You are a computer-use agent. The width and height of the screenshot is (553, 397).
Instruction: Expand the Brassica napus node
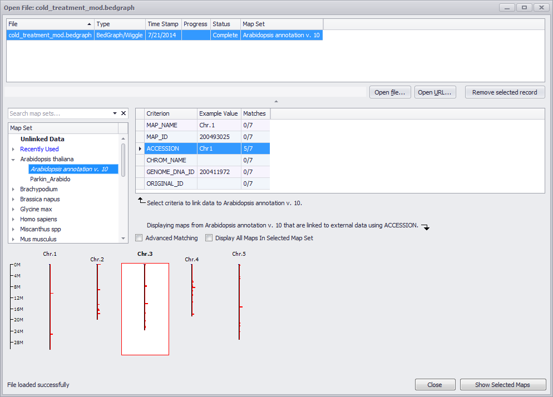[13, 199]
